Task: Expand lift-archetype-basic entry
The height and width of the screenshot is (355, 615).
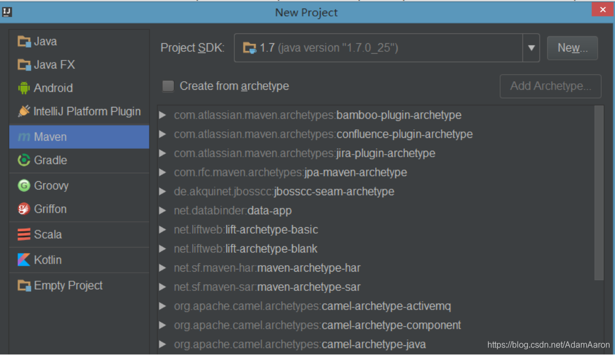Action: click(x=162, y=230)
